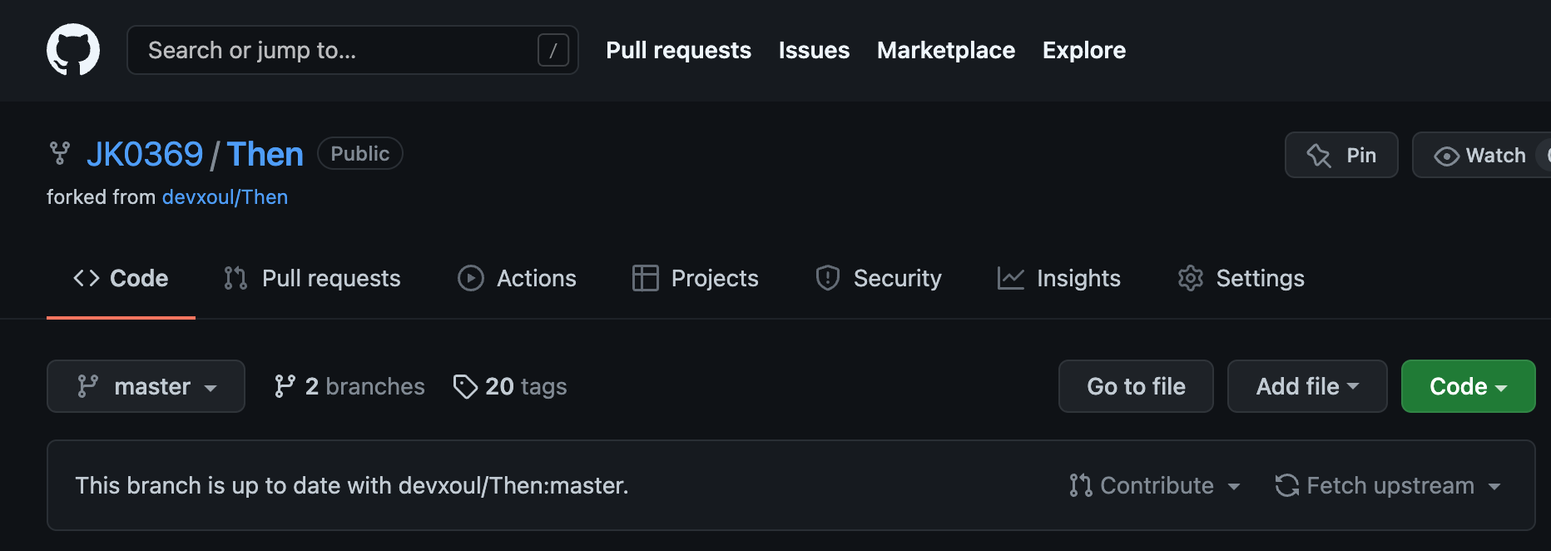1551x551 pixels.
Task: Expand the Fetch upstream dropdown
Action: (1388, 485)
